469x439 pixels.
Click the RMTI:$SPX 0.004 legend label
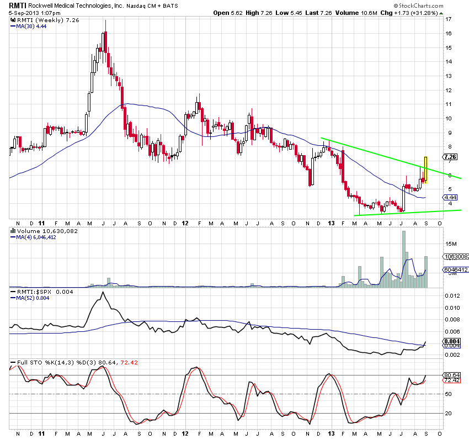click(42, 292)
